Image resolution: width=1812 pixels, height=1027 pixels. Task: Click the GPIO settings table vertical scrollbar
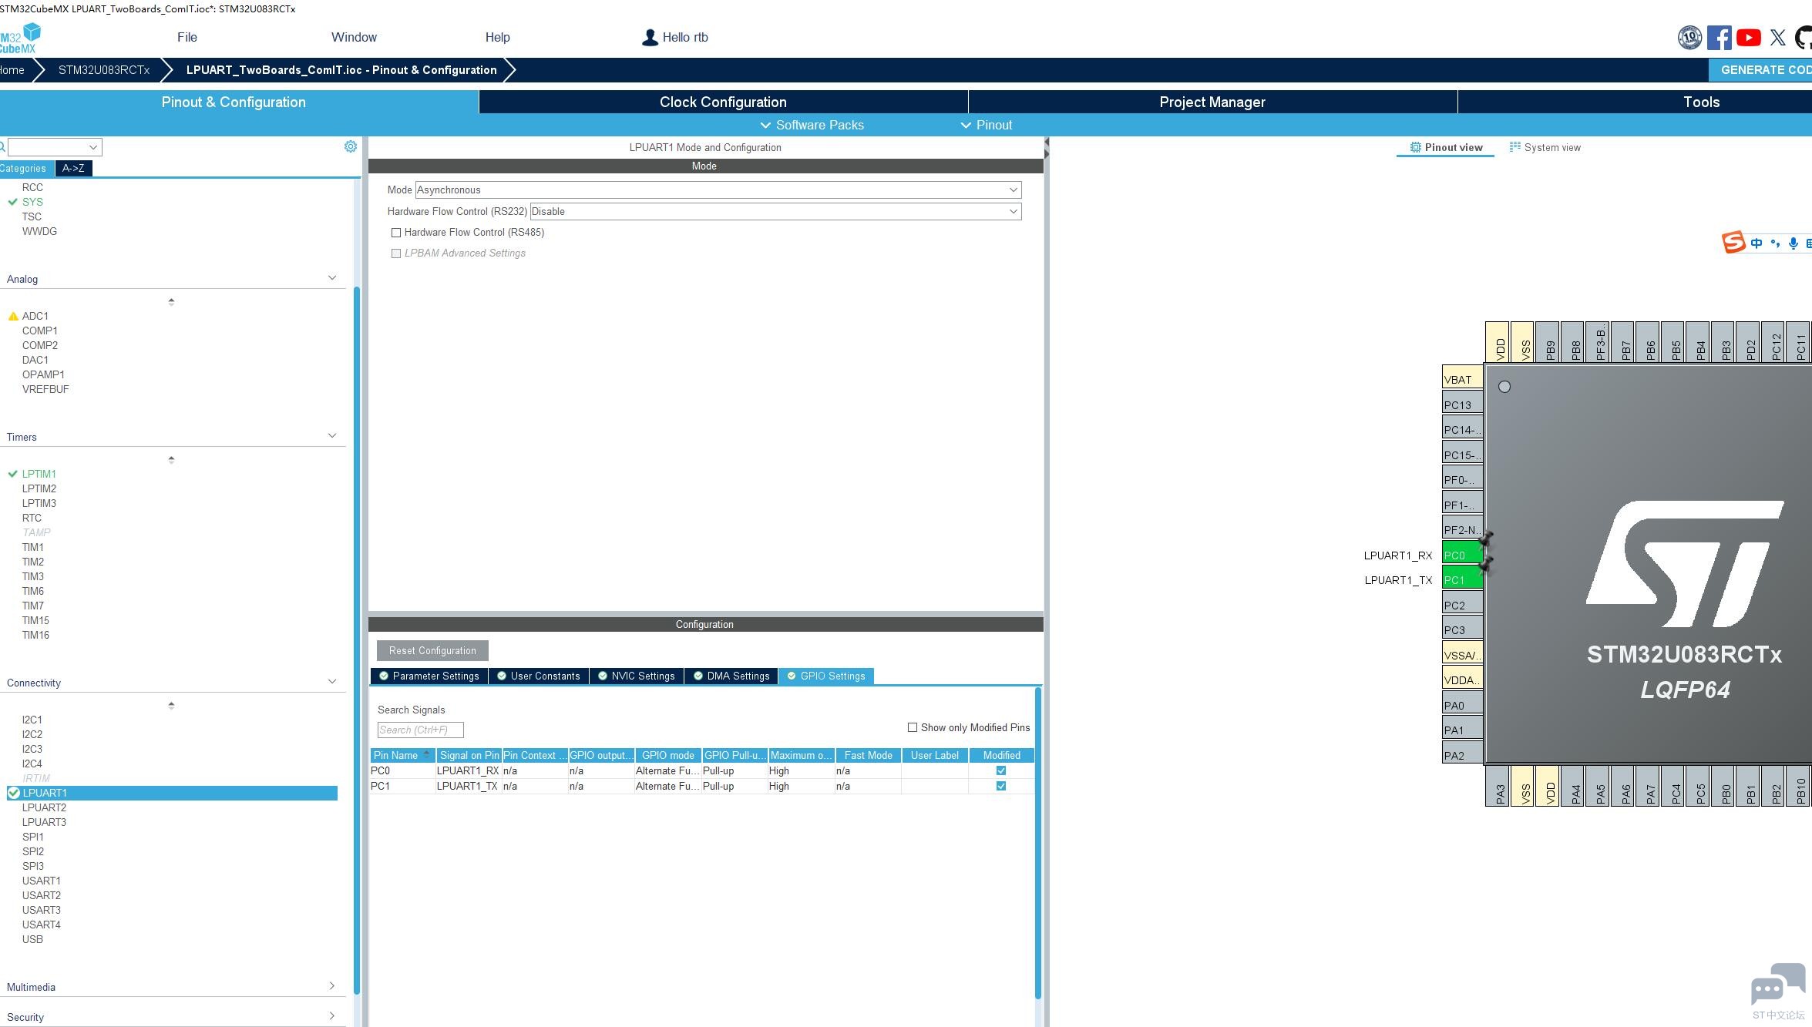coord(1038,843)
